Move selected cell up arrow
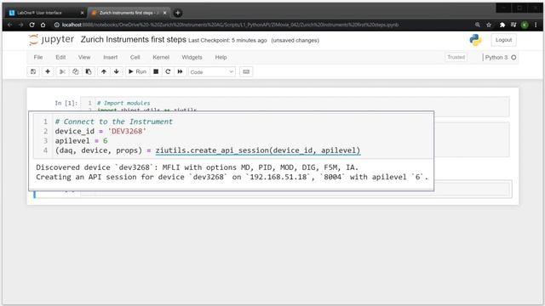This screenshot has height=306, width=545. [104, 71]
